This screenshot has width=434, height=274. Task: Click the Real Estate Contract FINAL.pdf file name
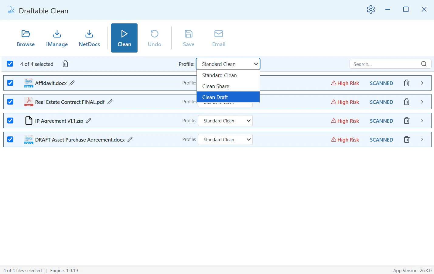70,102
